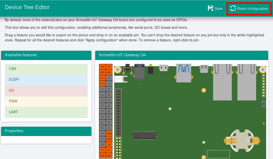The width and height of the screenshot is (273, 159).
Task: Click the 1V8 power pin
Action: (x=109, y=145)
